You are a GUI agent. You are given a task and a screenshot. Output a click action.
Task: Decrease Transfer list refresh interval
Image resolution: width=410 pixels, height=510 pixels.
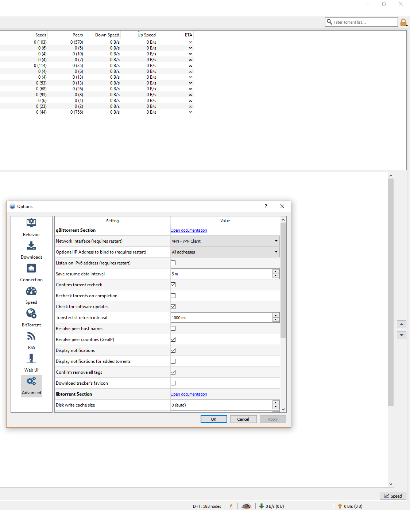click(276, 320)
